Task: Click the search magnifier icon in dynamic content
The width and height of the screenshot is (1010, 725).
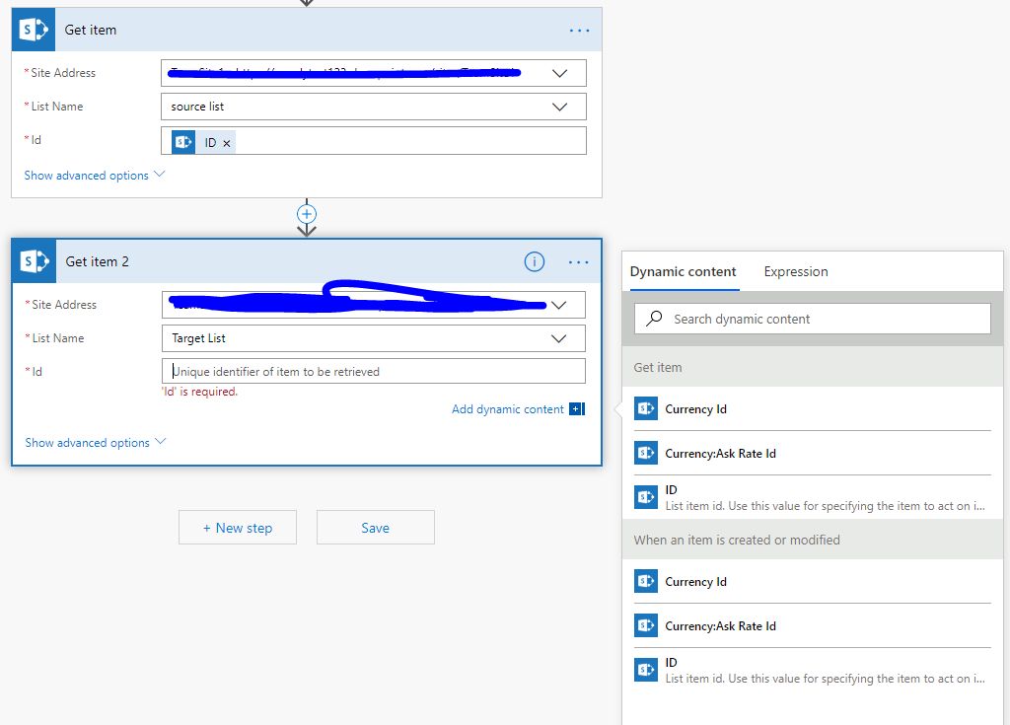Action: pos(654,318)
